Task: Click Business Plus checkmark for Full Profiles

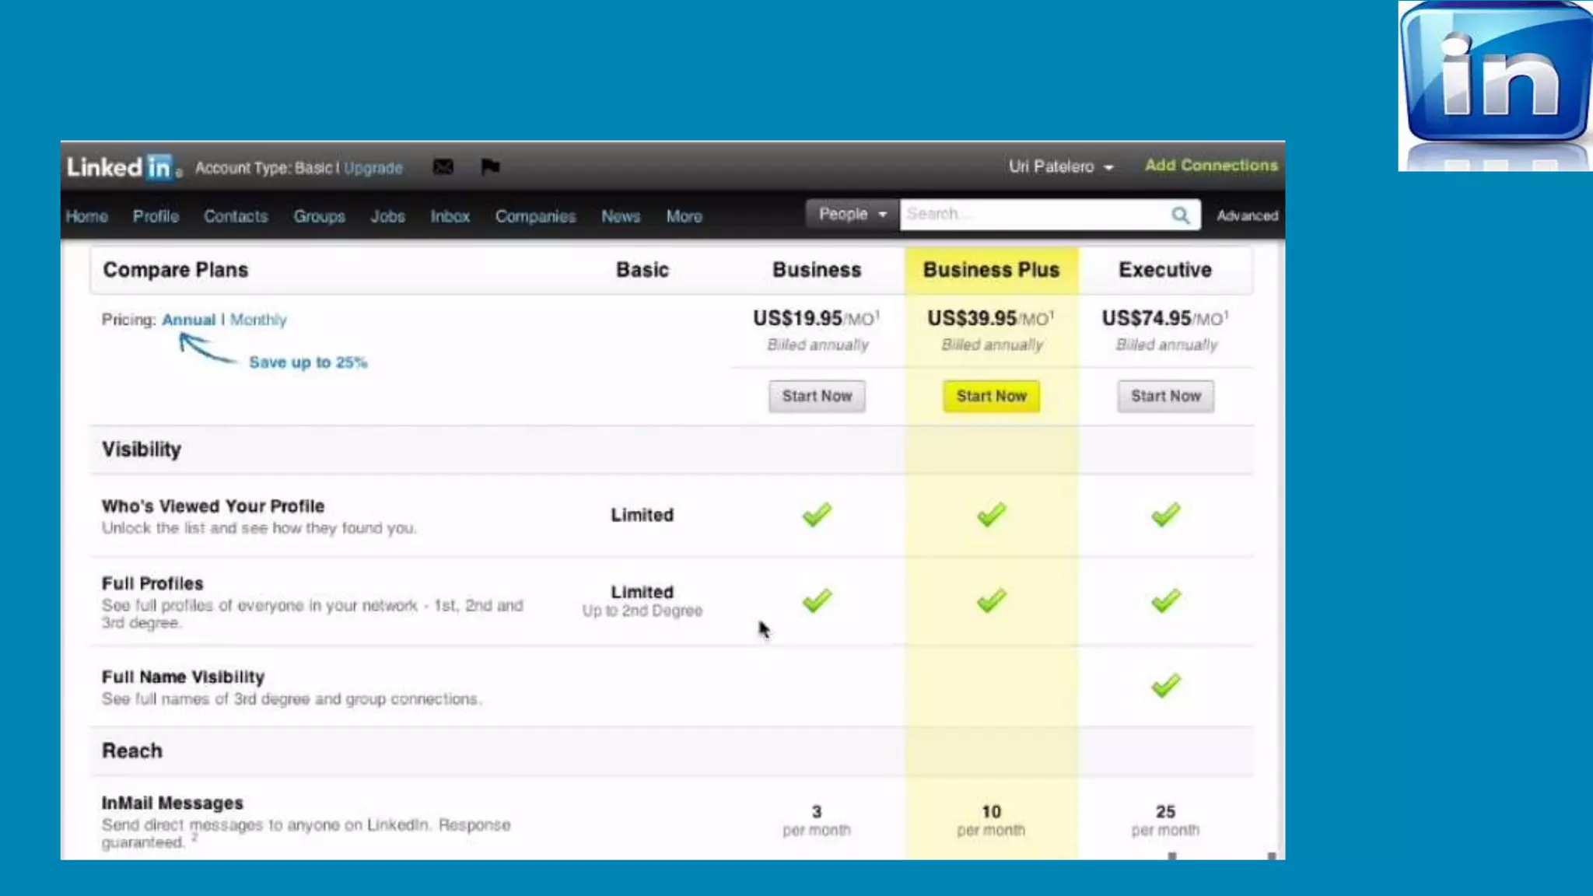Action: [991, 600]
